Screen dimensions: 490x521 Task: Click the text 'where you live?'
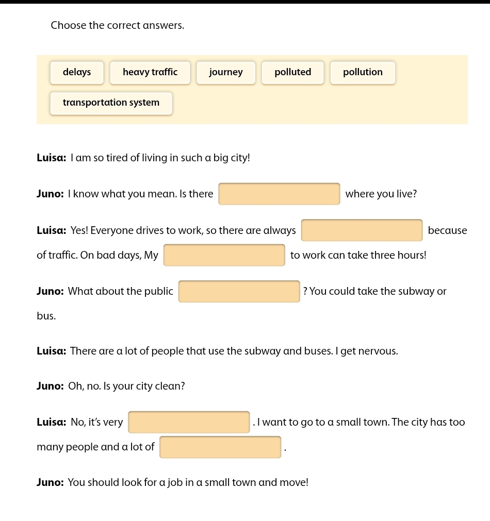tap(381, 194)
